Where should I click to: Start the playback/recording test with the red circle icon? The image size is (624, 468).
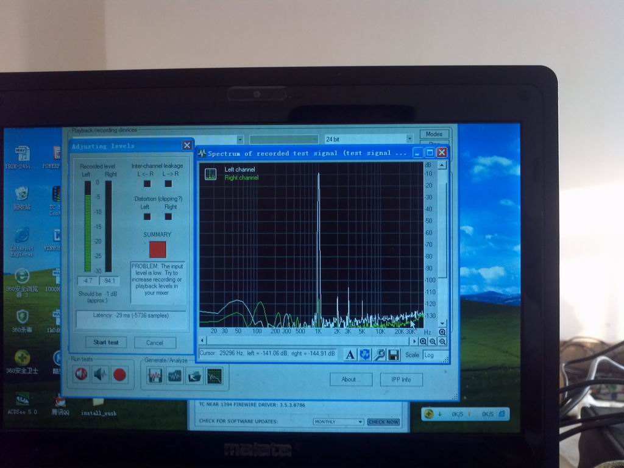[x=119, y=375]
